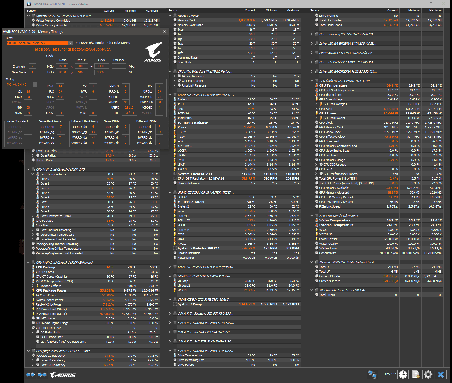Viewport: 452px width, 383px height.
Task: Expand the Samsung SSD 850 PRO drive group
Action: (312, 34)
